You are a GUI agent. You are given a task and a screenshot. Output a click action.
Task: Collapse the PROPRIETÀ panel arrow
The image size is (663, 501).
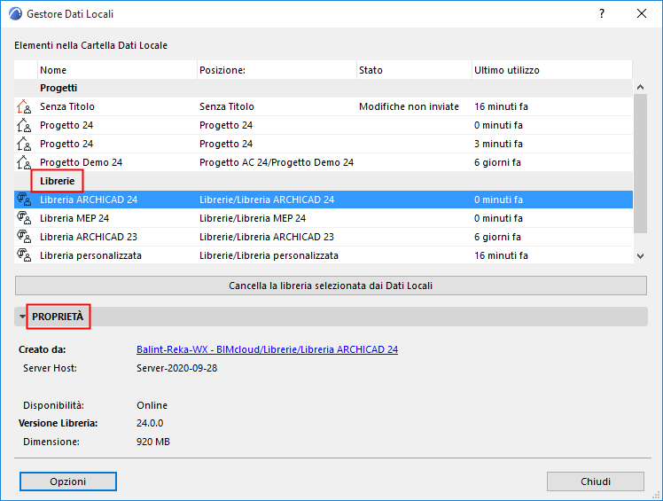22,317
